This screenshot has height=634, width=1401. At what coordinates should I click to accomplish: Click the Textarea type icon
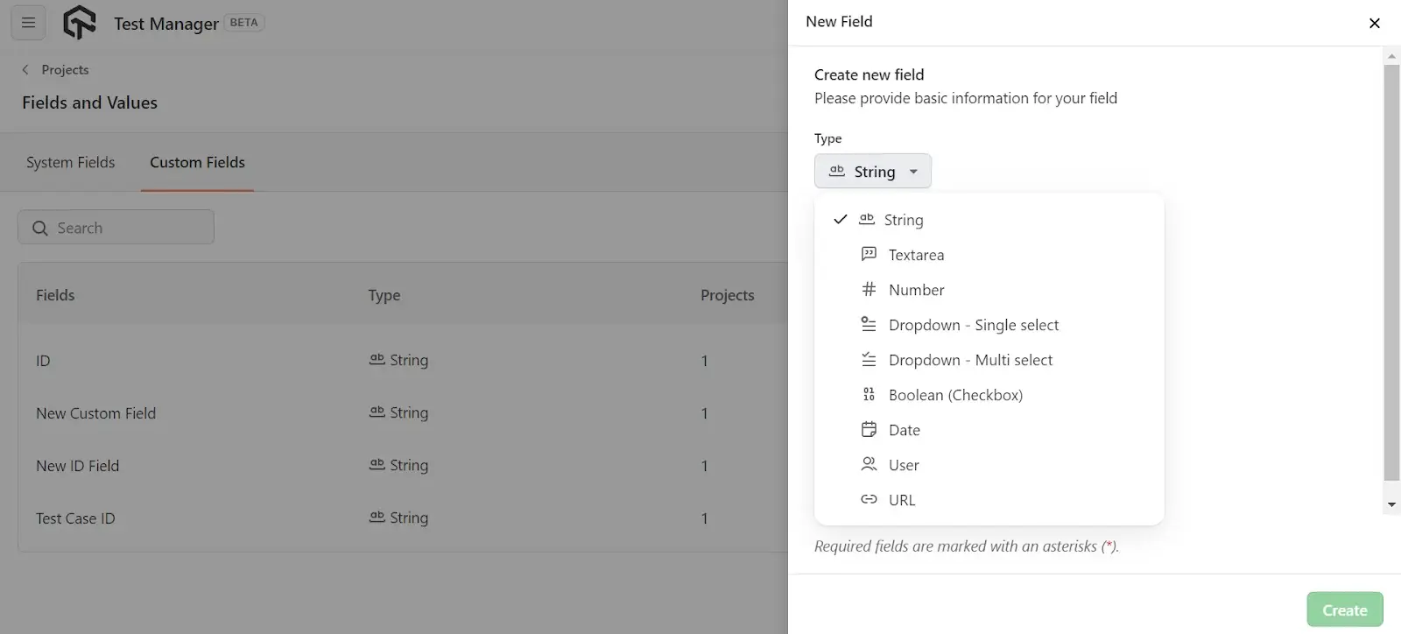tap(869, 254)
